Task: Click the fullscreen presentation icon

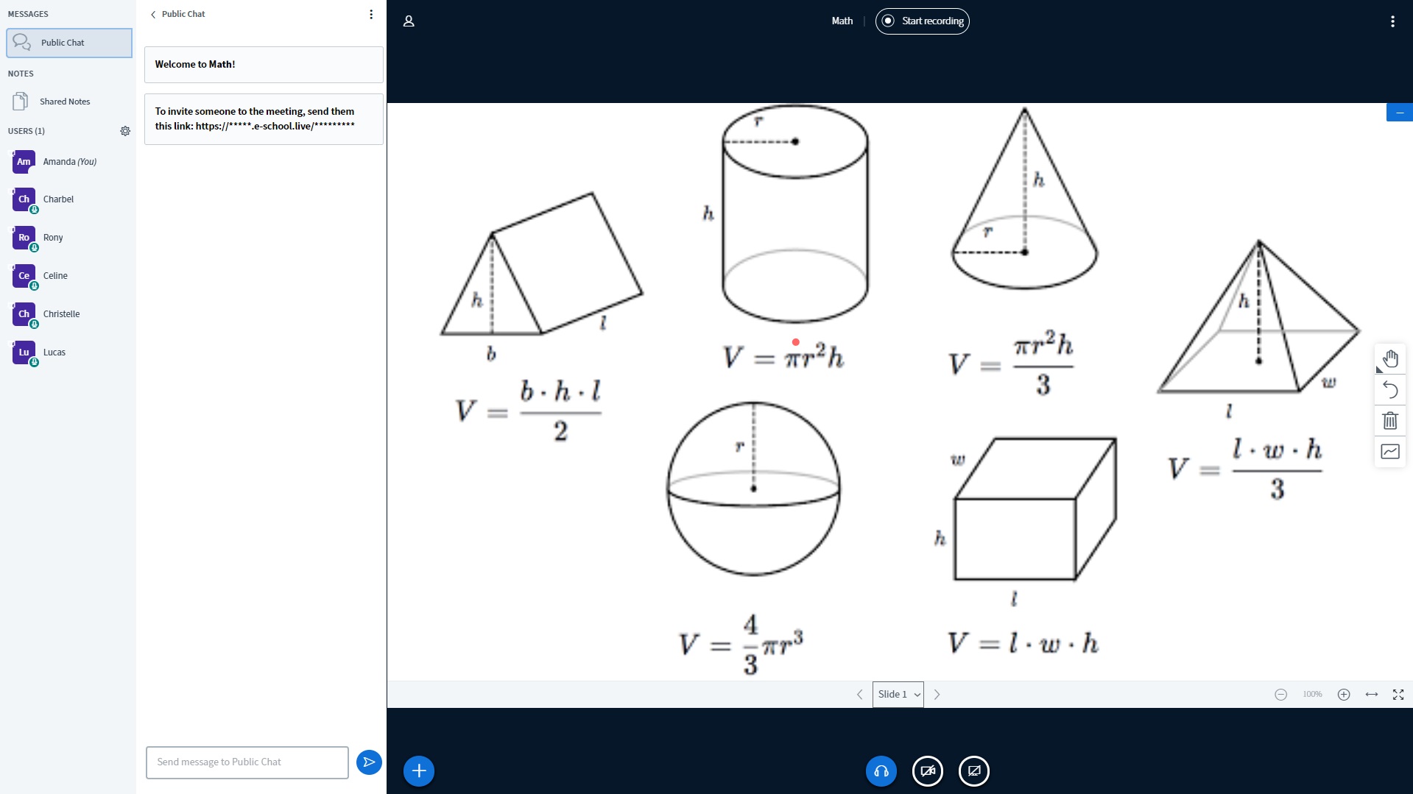Action: tap(1398, 695)
